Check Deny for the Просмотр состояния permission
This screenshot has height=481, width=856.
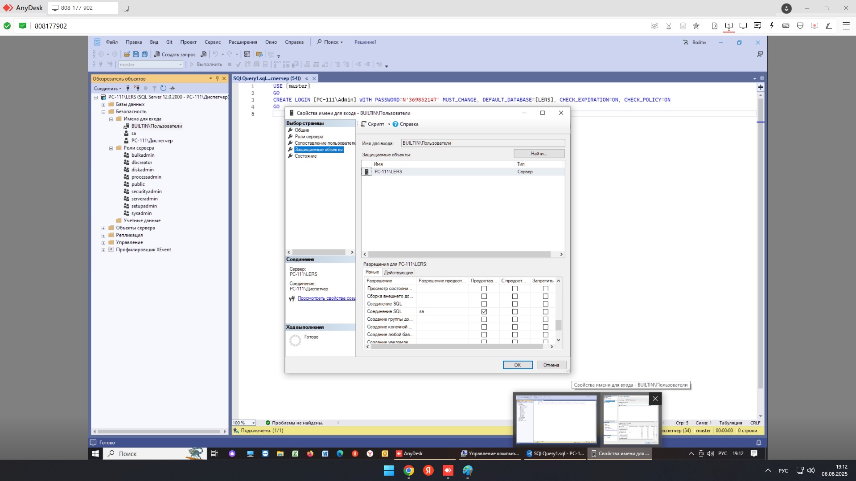(x=545, y=289)
